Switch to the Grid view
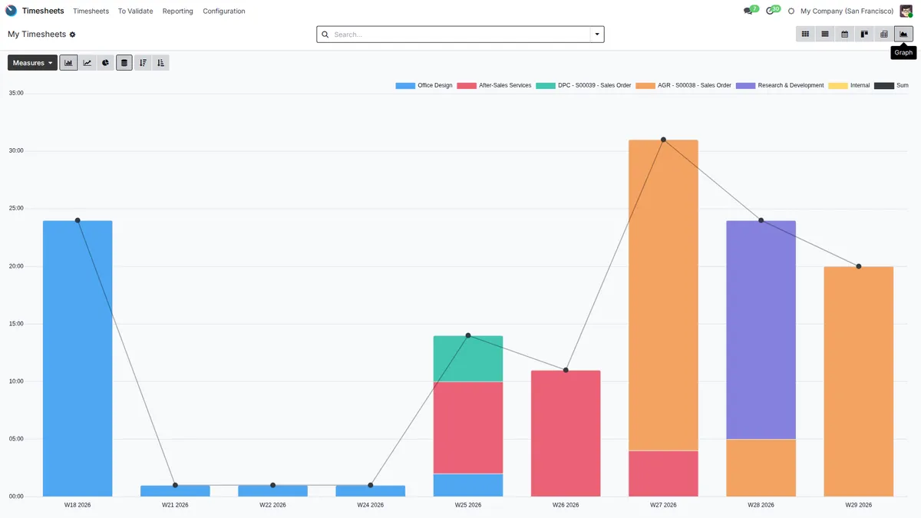This screenshot has height=518, width=921. click(x=805, y=34)
